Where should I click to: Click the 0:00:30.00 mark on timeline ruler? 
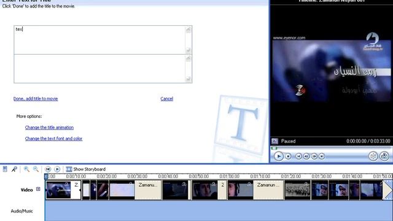pos(137,176)
